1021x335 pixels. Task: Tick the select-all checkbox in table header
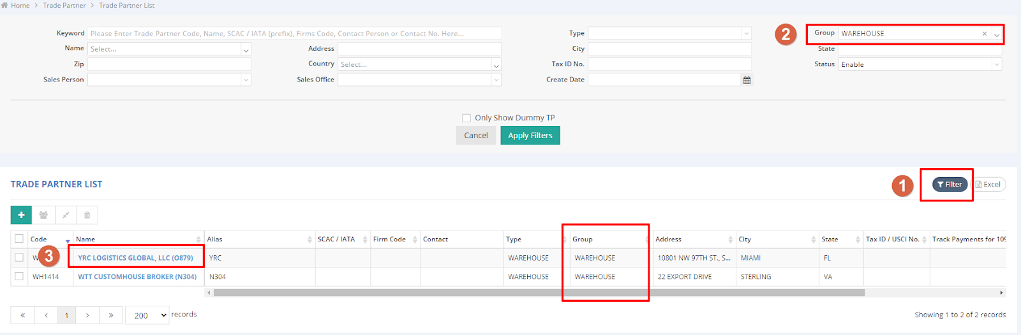pos(19,239)
